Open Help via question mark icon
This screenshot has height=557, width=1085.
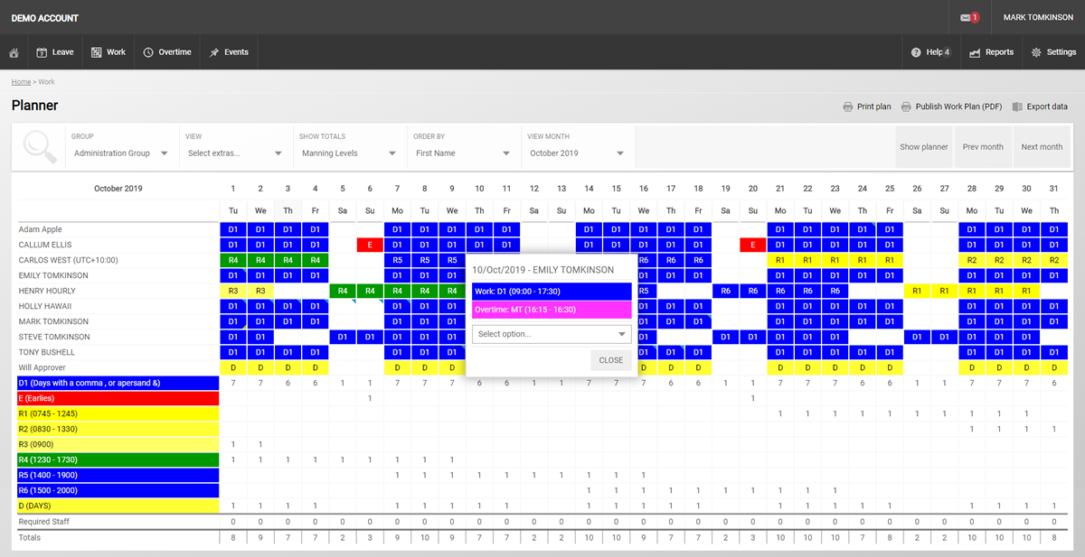pyautogui.click(x=916, y=52)
